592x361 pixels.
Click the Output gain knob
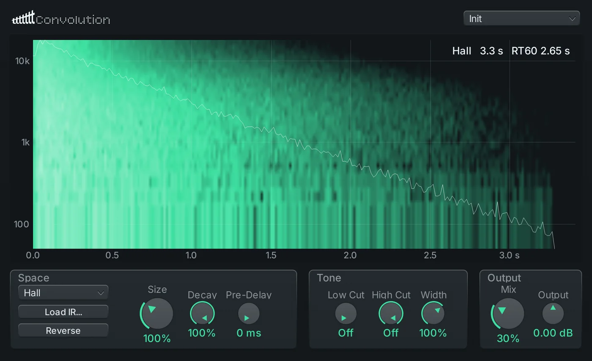[x=553, y=314]
